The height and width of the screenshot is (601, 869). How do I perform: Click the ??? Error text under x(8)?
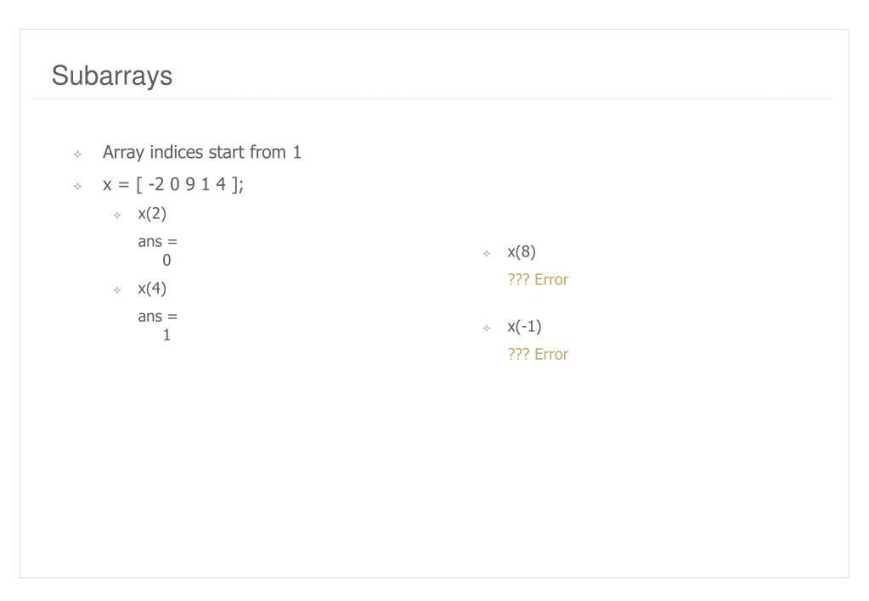[539, 280]
